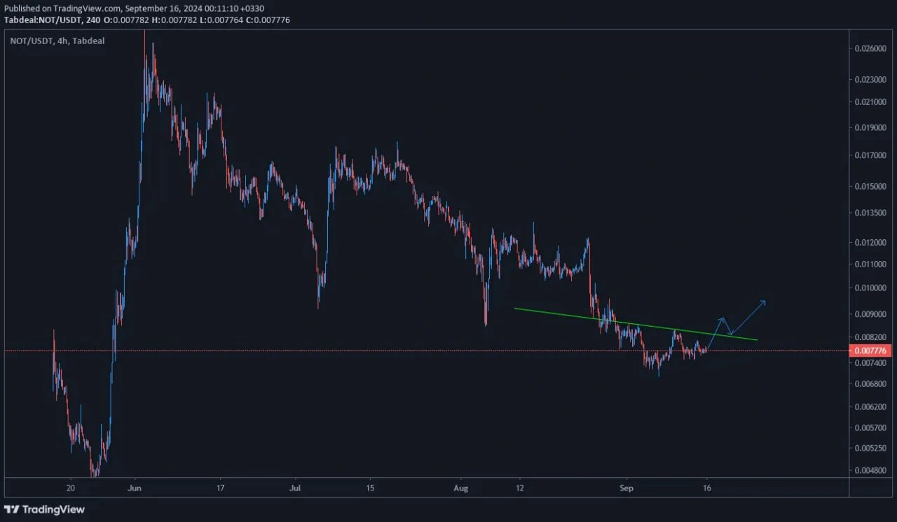Select the 0.005250 price level label
The height and width of the screenshot is (522, 897).
point(871,448)
